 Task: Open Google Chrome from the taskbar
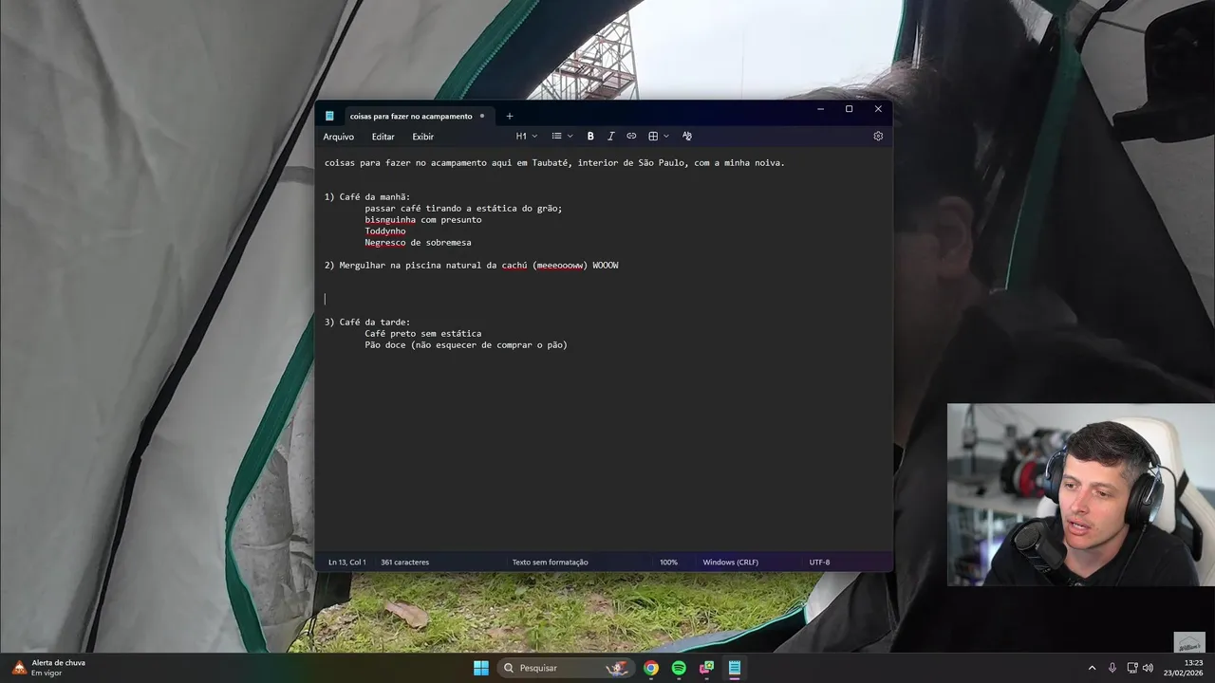651,668
